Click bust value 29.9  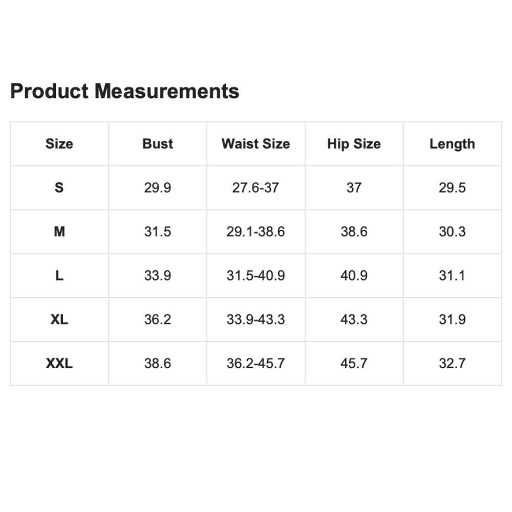[x=158, y=187]
